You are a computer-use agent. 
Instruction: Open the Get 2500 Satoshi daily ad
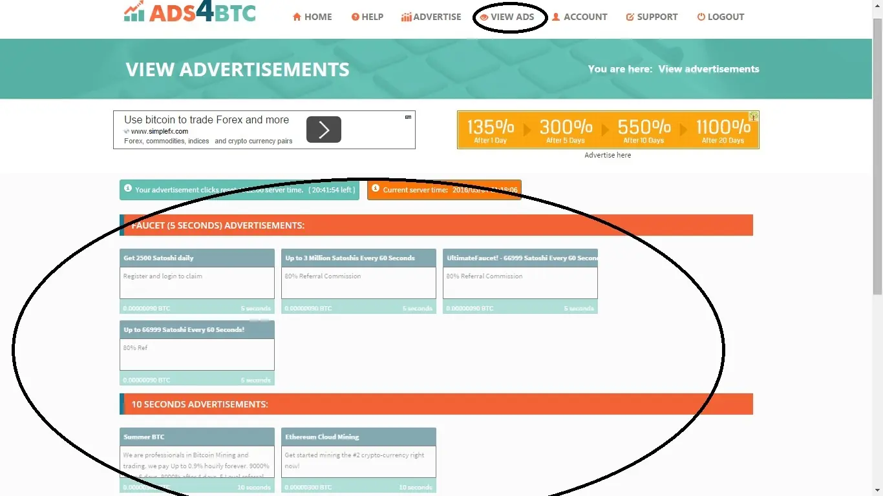pyautogui.click(x=197, y=282)
